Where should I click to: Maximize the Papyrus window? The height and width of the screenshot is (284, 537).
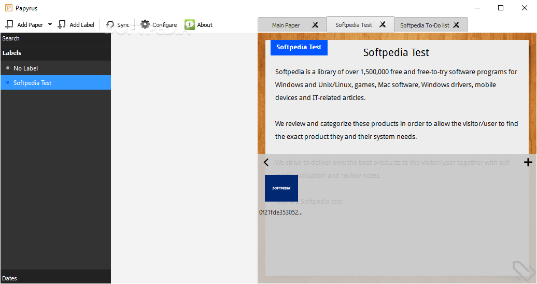pyautogui.click(x=501, y=8)
